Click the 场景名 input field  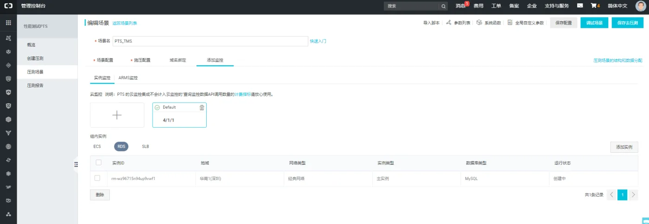210,41
